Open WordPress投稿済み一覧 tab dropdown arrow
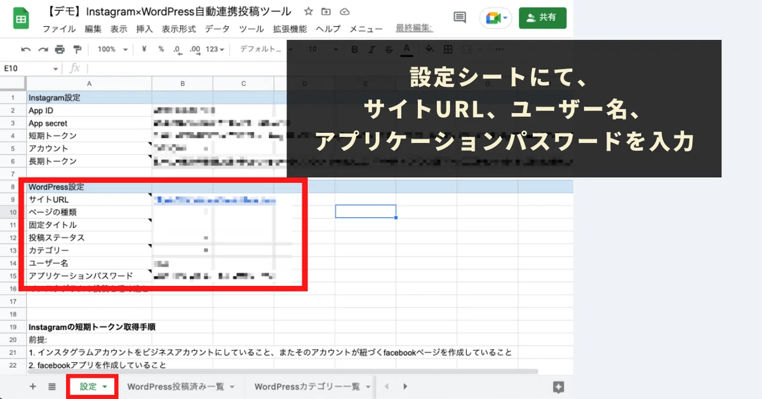Screen dimensions: 762x399 232,387
